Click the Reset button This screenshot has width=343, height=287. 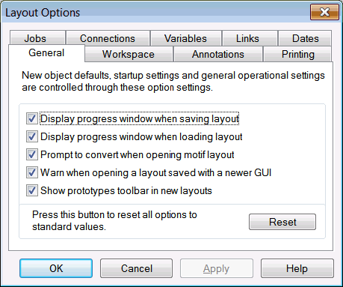point(282,222)
